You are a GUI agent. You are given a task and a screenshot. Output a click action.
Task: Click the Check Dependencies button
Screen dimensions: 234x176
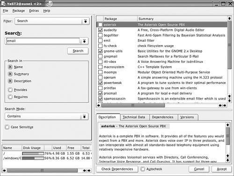pos(117,169)
